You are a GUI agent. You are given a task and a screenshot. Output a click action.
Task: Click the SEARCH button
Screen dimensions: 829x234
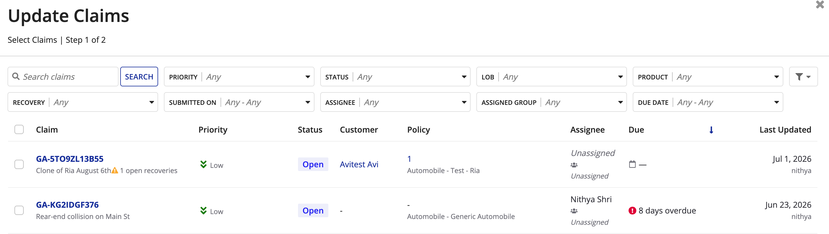coord(139,77)
